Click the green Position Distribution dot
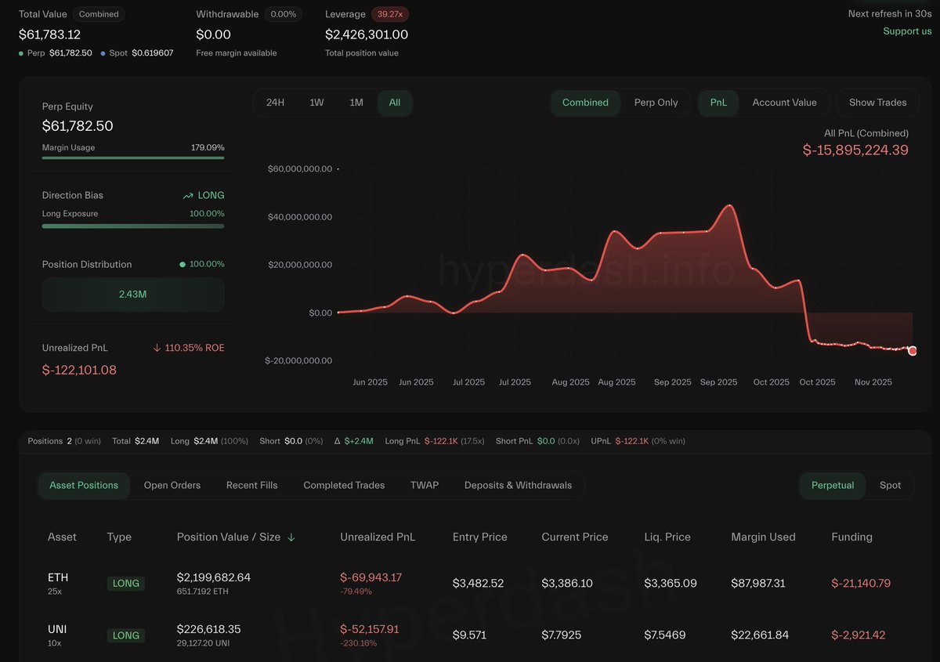The image size is (940, 662). tap(183, 265)
